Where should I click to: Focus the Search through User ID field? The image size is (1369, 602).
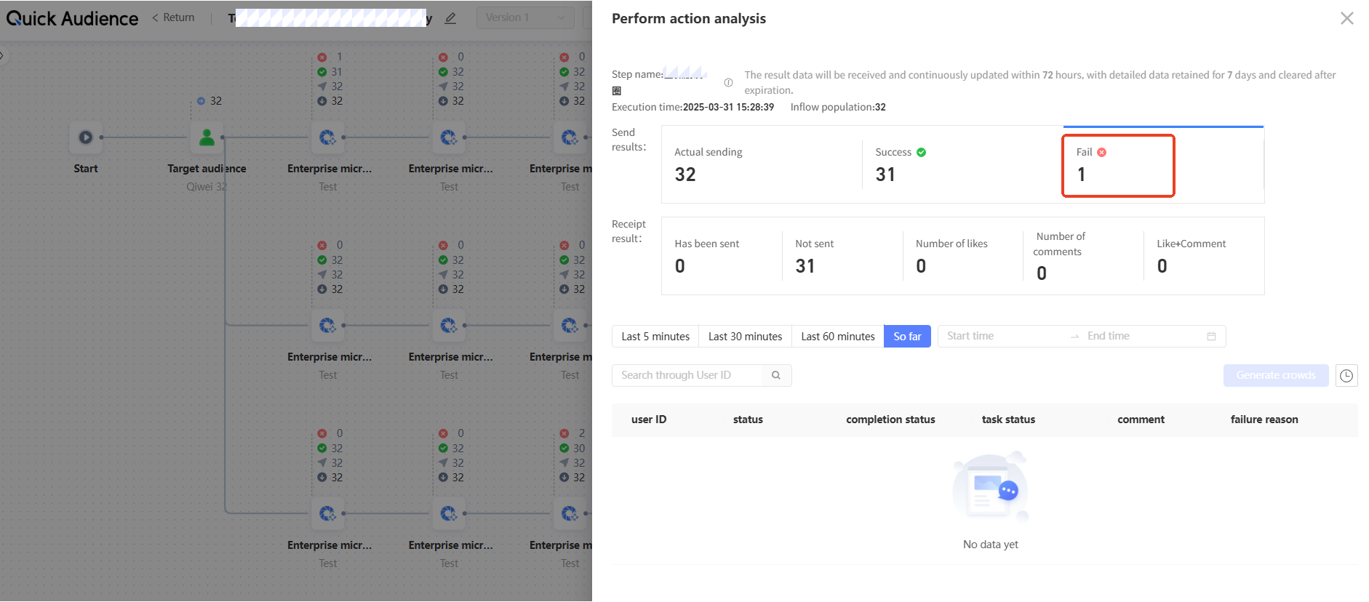(687, 375)
